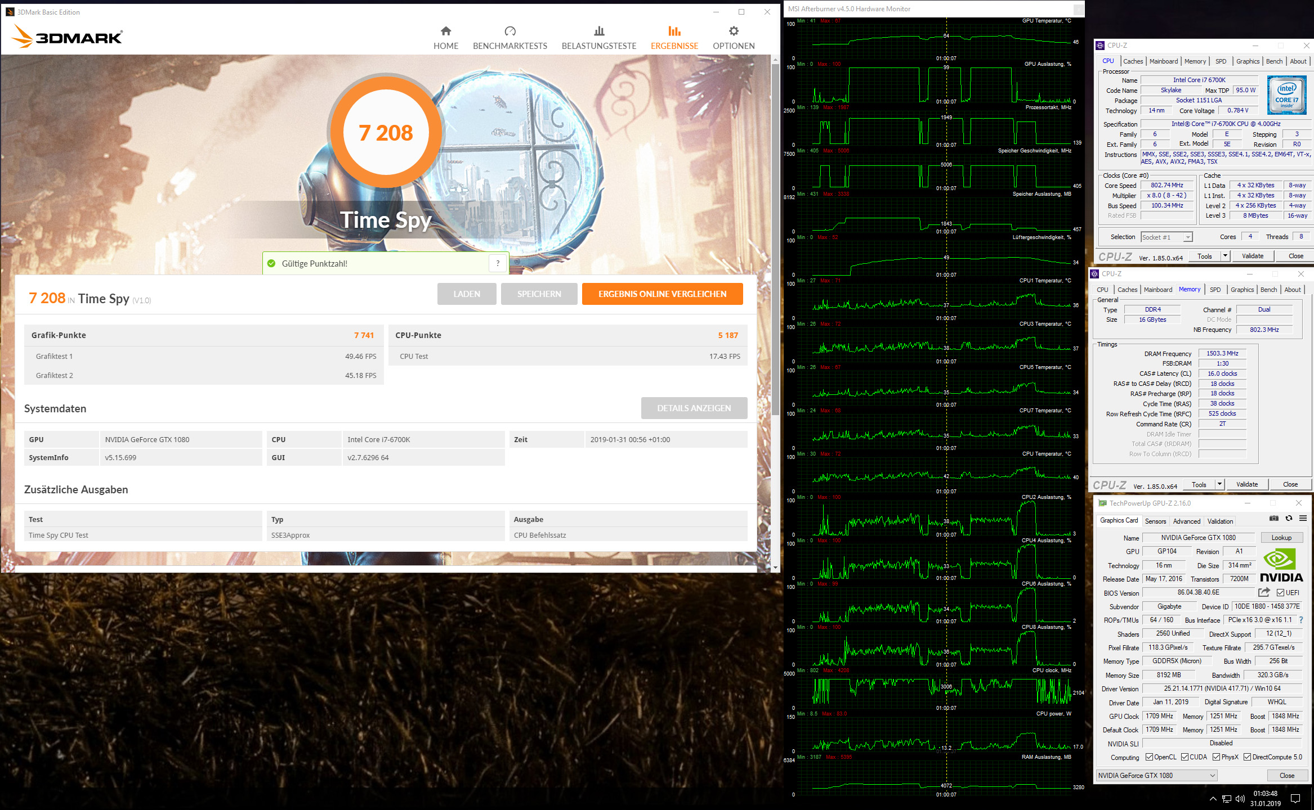Click the Bus Interface question mark icon
The width and height of the screenshot is (1314, 810).
click(1301, 620)
